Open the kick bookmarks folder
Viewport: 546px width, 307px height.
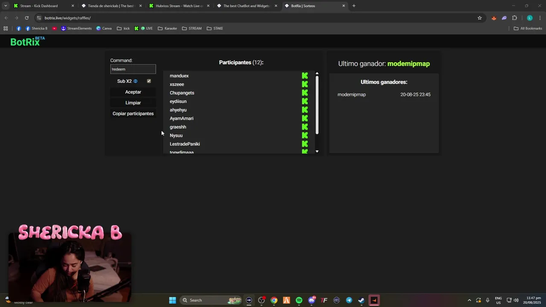coord(123,29)
